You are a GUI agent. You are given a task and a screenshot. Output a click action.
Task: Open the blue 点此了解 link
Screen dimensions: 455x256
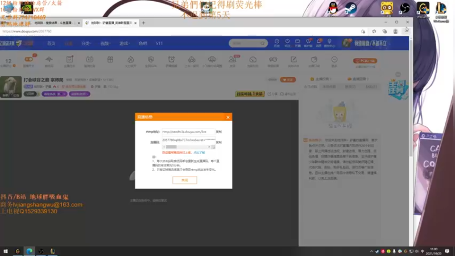(x=200, y=152)
